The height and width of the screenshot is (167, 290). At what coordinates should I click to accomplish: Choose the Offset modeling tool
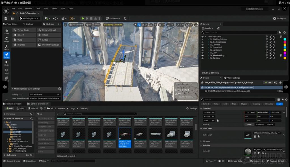pos(49,35)
